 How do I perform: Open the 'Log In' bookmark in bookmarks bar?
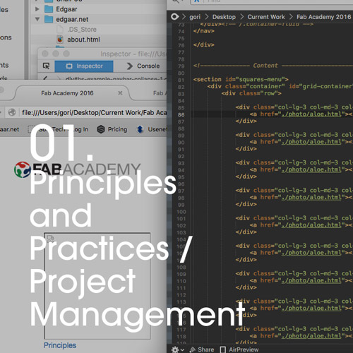(x=80, y=129)
